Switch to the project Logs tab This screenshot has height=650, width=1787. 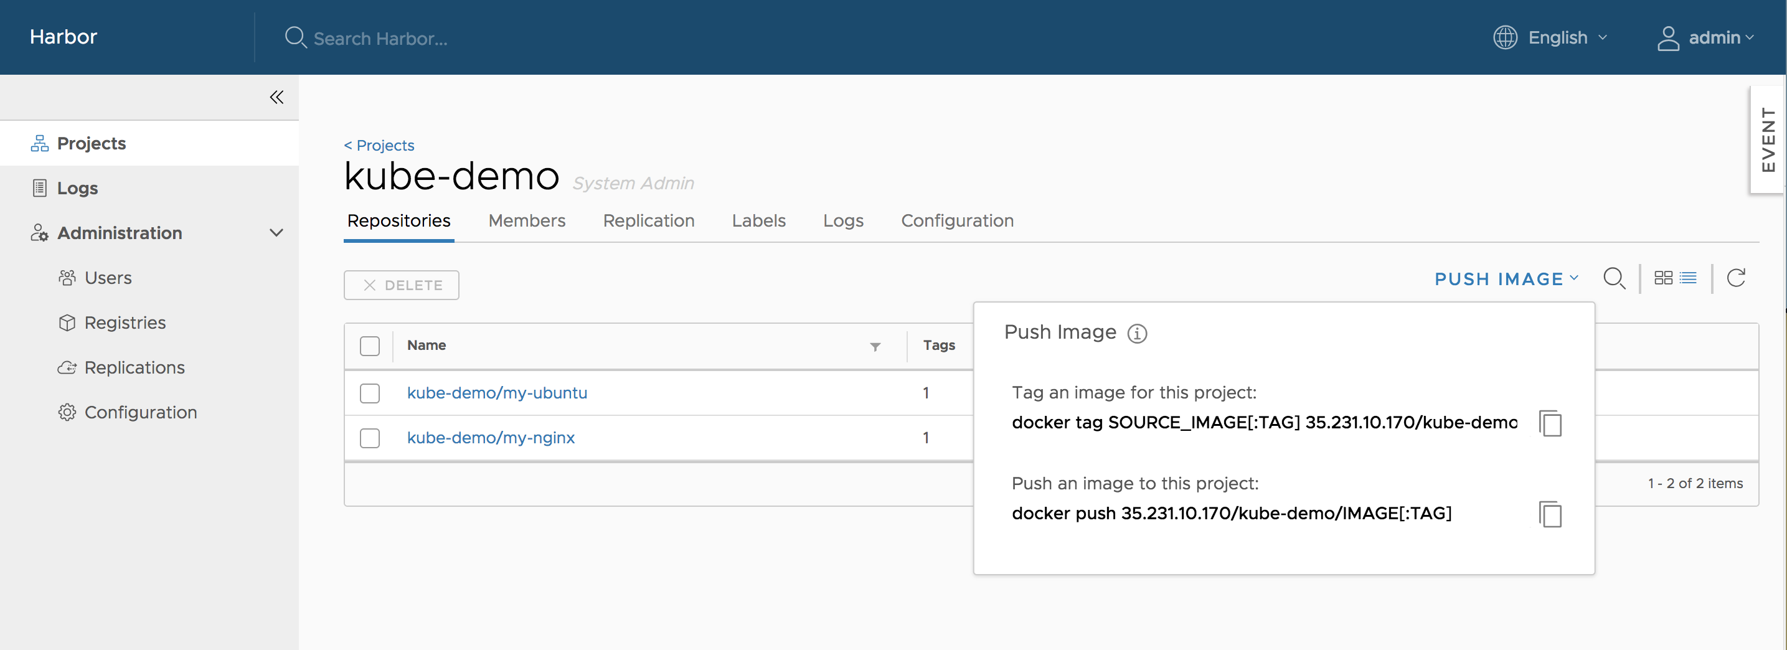click(x=843, y=220)
